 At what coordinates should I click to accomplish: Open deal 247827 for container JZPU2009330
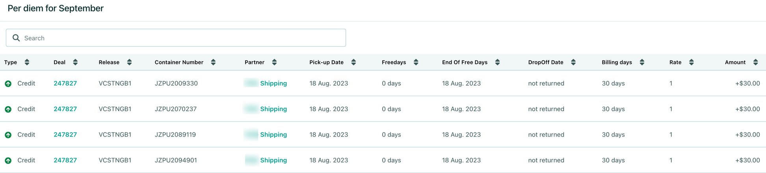[x=65, y=83]
